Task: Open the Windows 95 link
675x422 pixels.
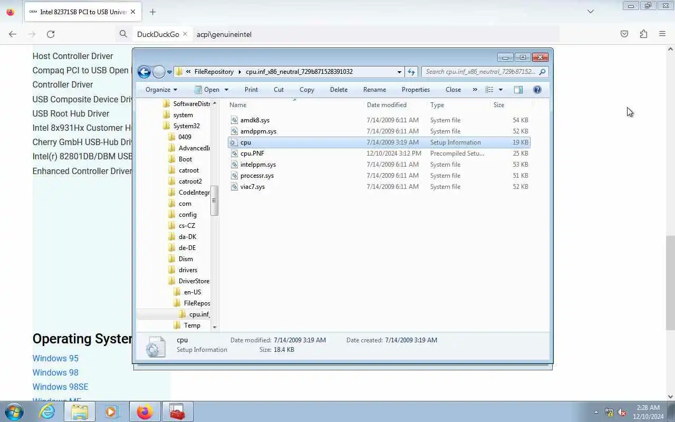Action: click(55, 358)
